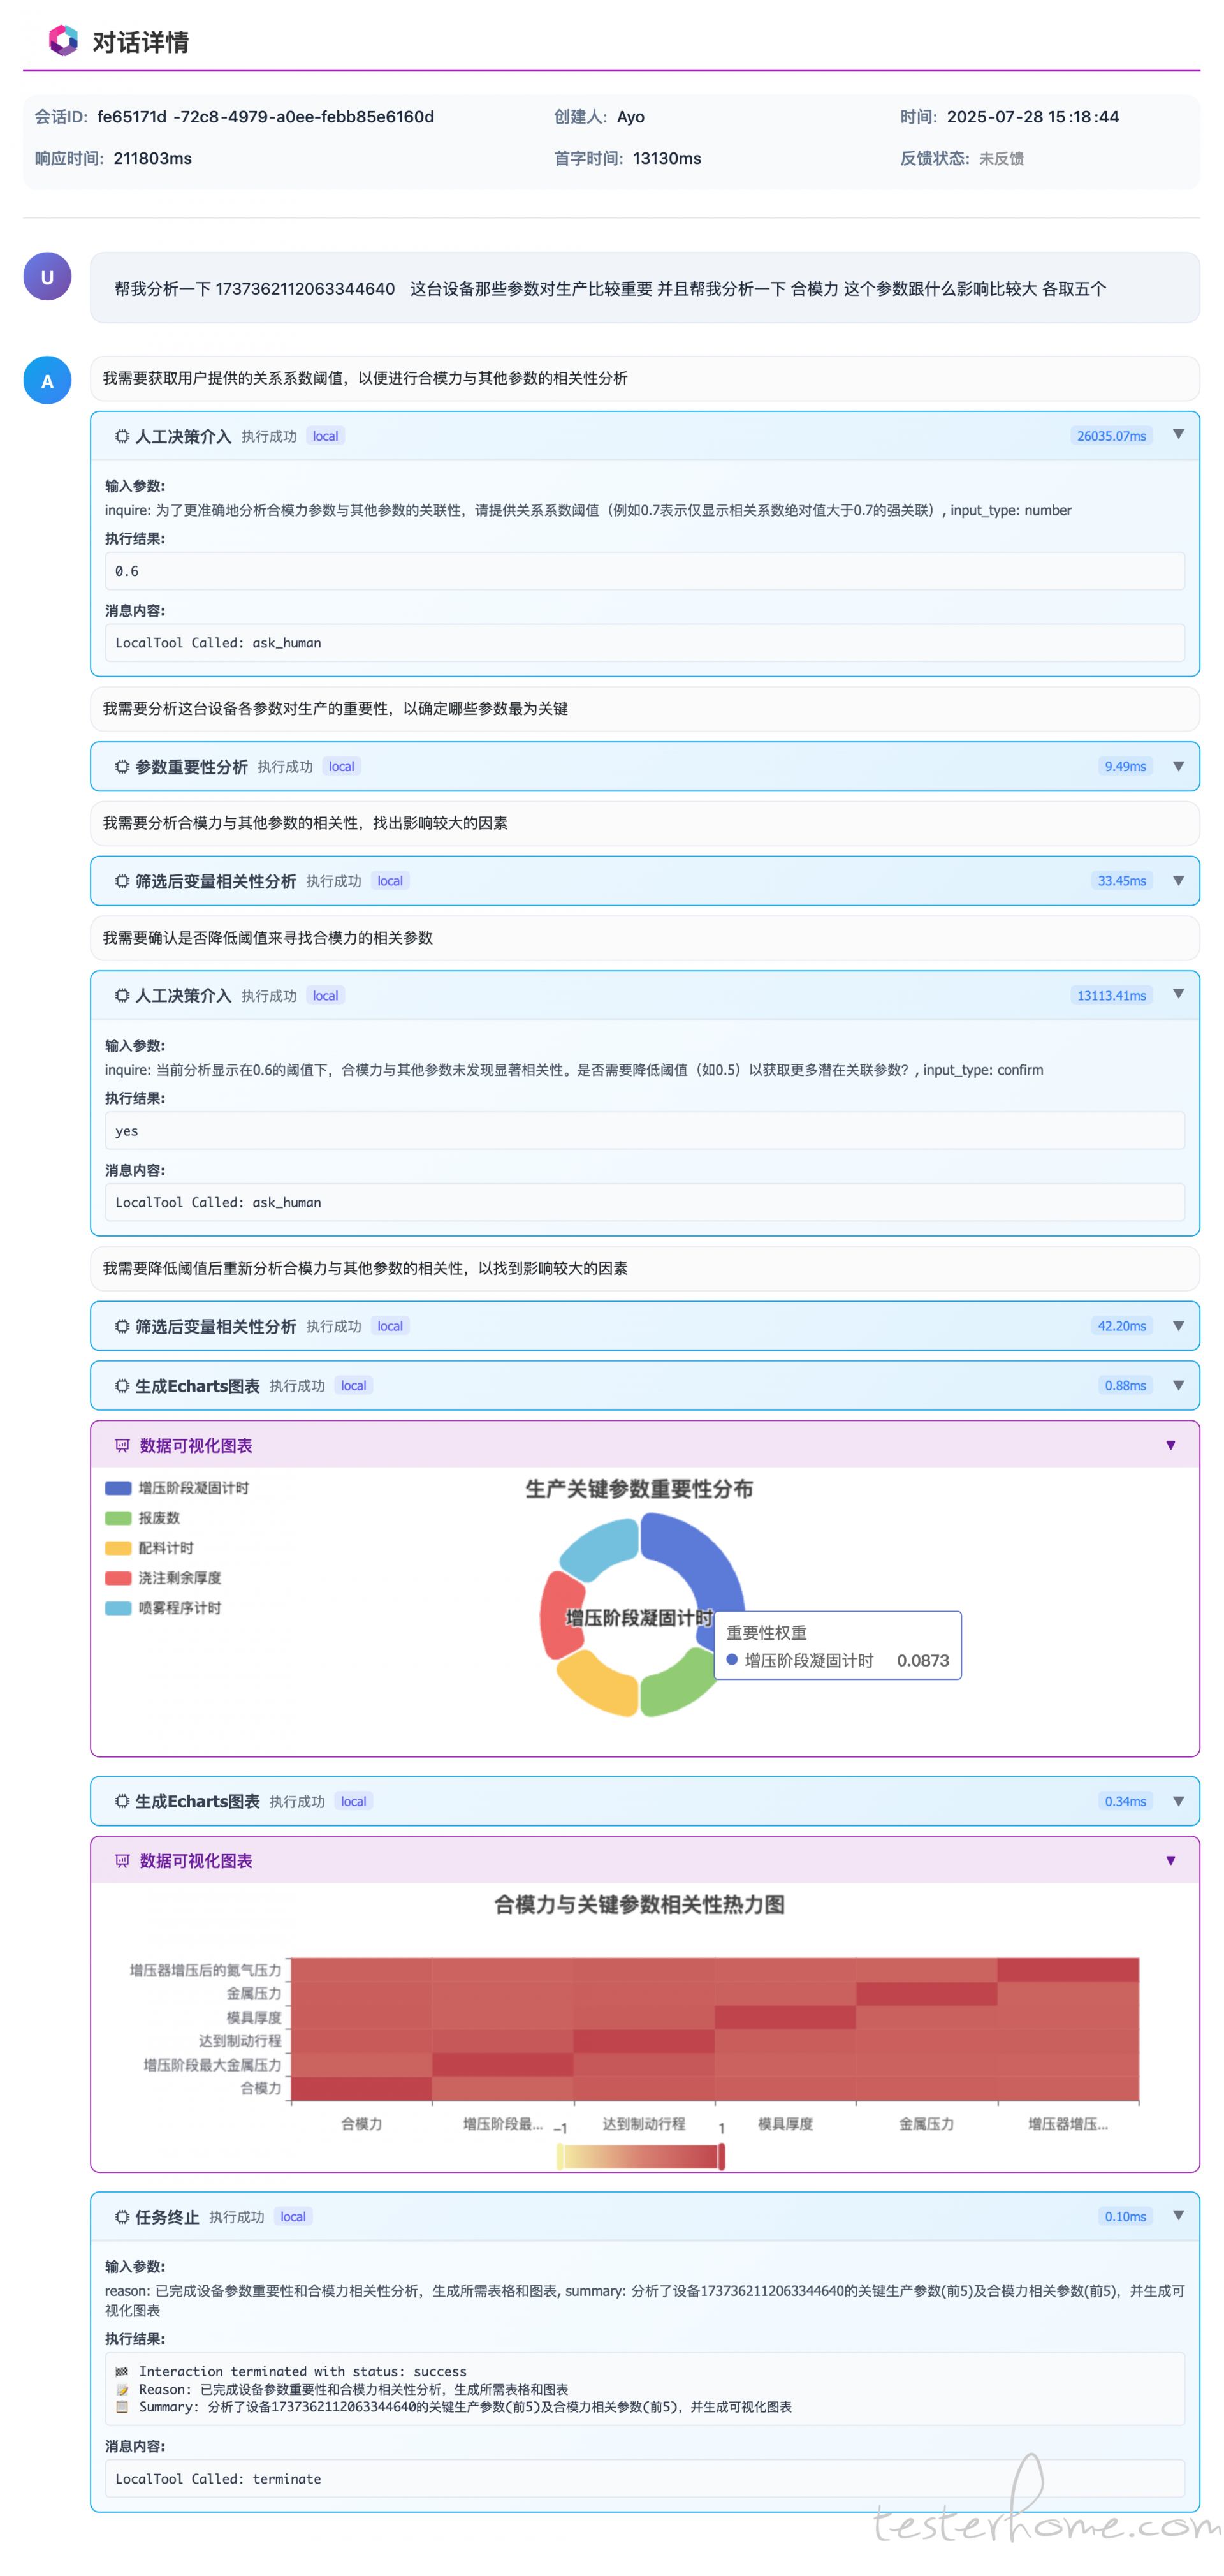Click gear icon beside 生成Echarts图表 (0.88ms)

point(122,1386)
